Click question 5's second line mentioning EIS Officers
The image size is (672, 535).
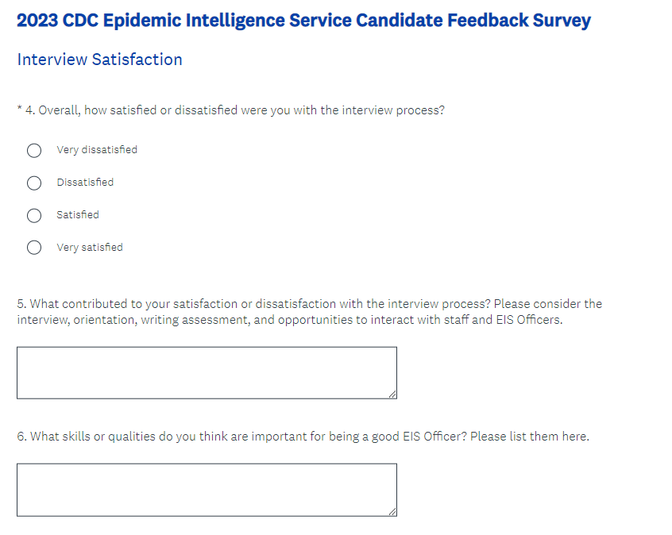(x=289, y=321)
